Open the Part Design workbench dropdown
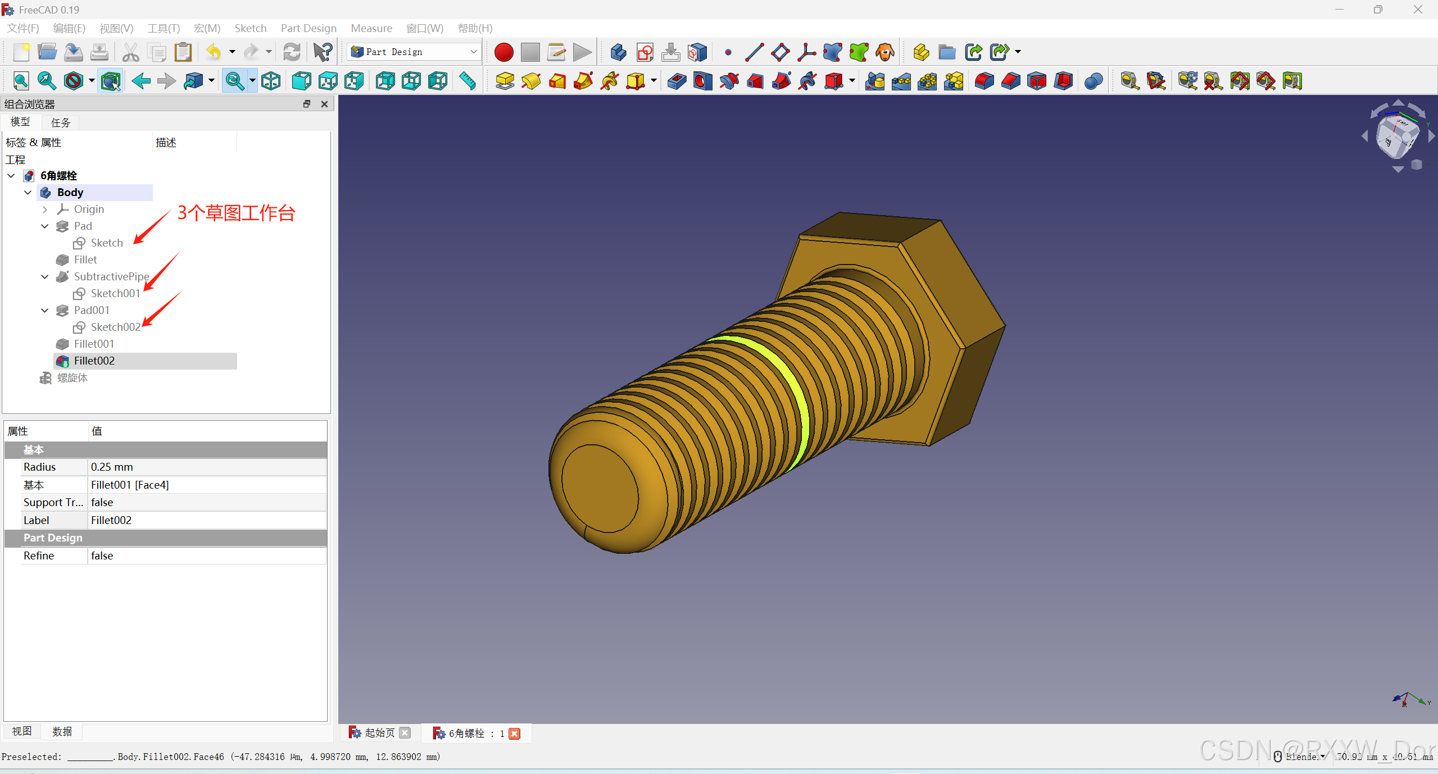This screenshot has width=1438, height=774. click(474, 52)
